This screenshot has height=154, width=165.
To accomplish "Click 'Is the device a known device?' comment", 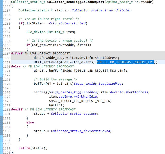I will tap(59, 41).
